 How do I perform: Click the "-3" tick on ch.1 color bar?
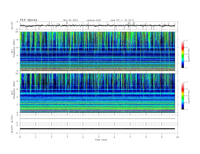tap(186, 41)
